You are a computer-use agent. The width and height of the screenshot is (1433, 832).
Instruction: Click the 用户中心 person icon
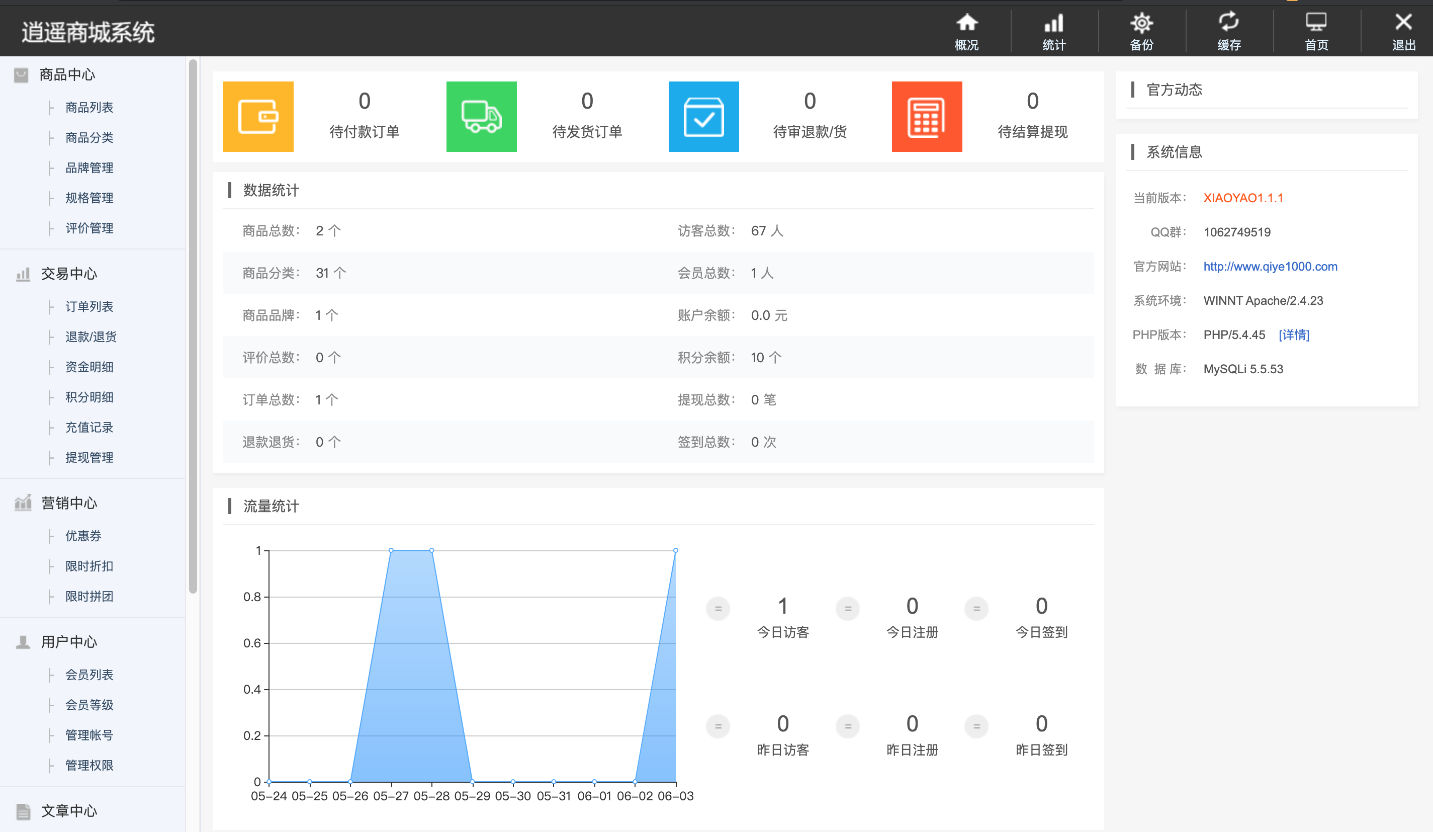23,642
